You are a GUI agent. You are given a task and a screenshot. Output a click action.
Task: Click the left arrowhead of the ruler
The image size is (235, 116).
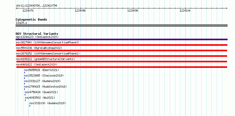16,8
